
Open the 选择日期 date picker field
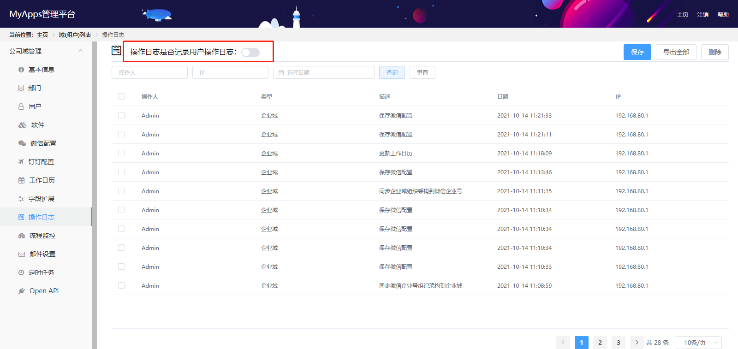coord(324,72)
